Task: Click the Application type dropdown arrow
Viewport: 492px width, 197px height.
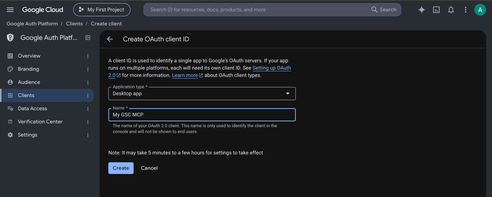Action: click(288, 93)
